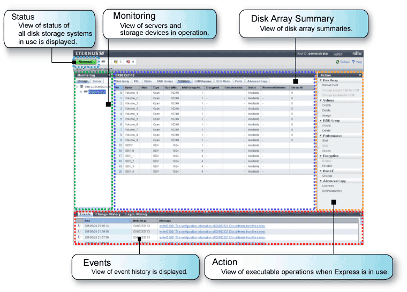Collapse the Host I/F action group
This screenshot has width=407, height=292.
pos(321,171)
